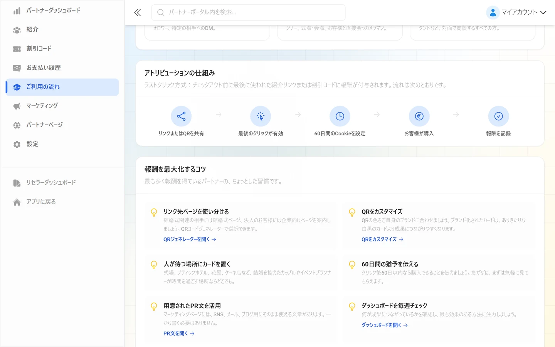Click the 割引コード ticket icon
Screen dimensions: 555x347
point(17,49)
